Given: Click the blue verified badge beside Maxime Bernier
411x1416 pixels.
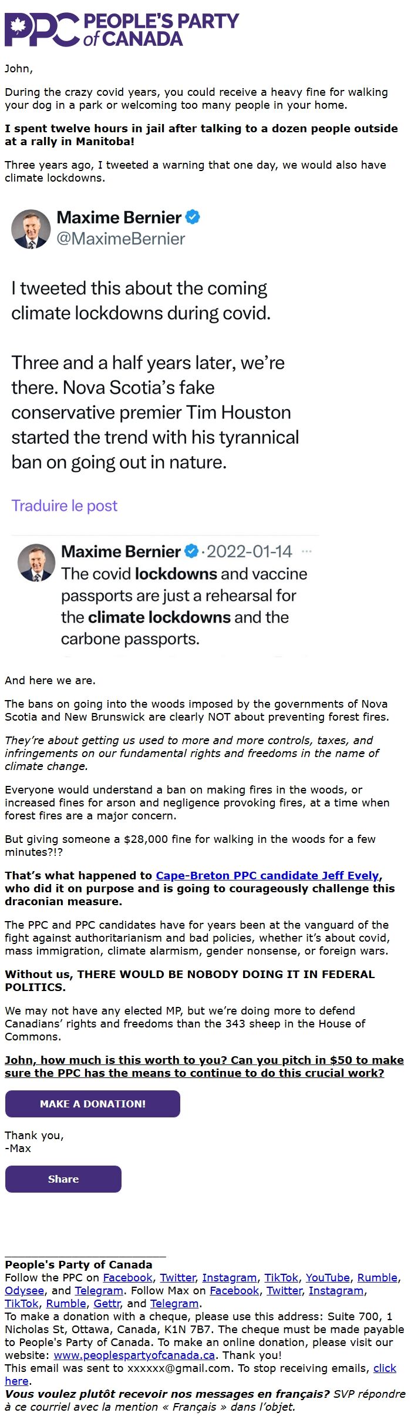Looking at the screenshot, I should 193,217.
